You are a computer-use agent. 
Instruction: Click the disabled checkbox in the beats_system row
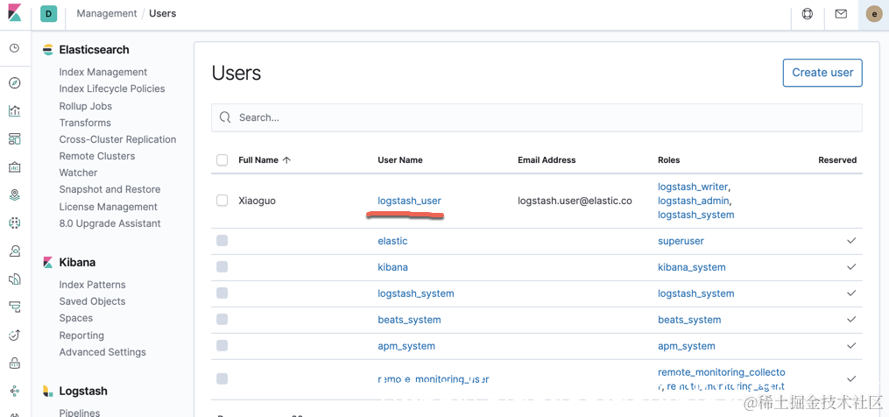click(x=222, y=320)
